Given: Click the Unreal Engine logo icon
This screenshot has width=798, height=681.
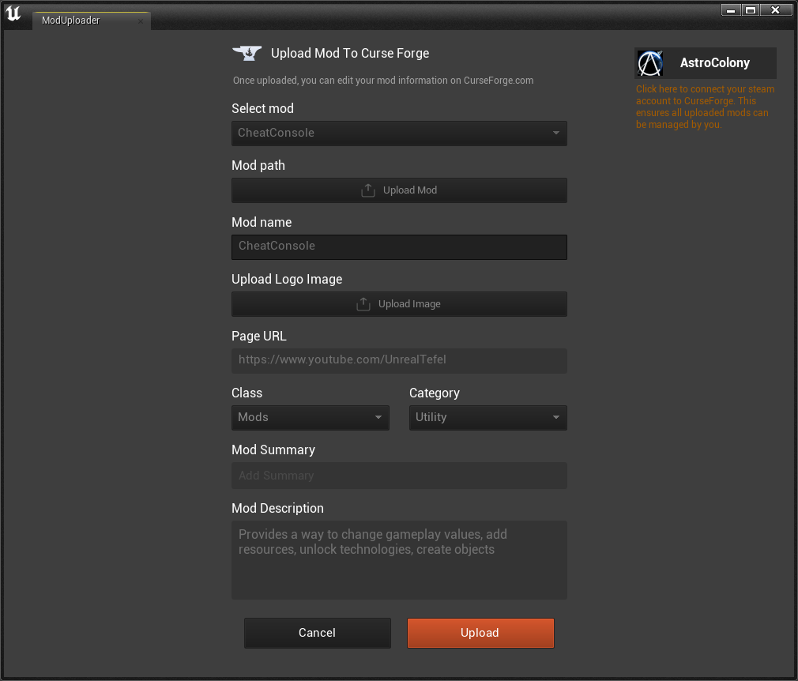Looking at the screenshot, I should coord(13,15).
